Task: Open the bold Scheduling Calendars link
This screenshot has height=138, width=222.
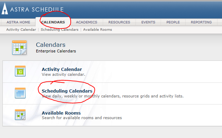Action: pyautogui.click(x=67, y=91)
